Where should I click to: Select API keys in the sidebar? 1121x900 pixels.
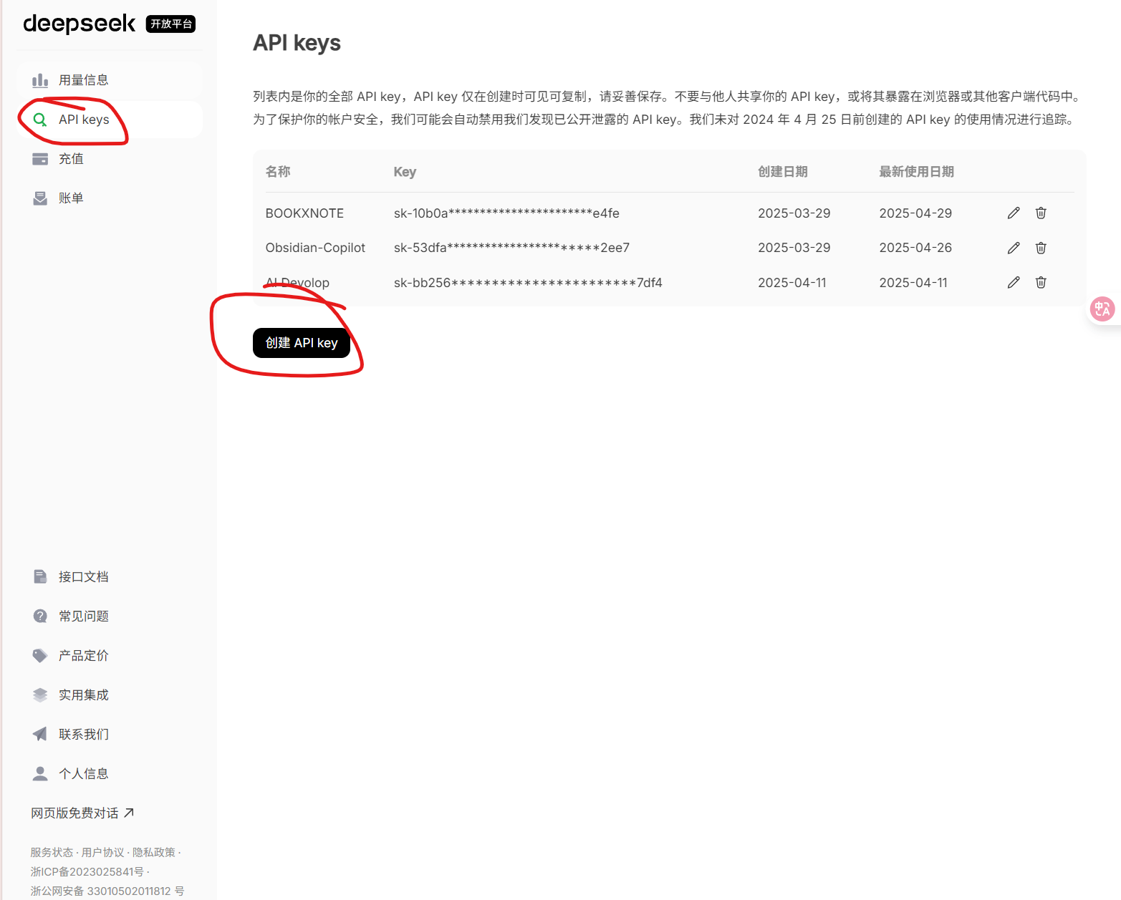pos(110,120)
